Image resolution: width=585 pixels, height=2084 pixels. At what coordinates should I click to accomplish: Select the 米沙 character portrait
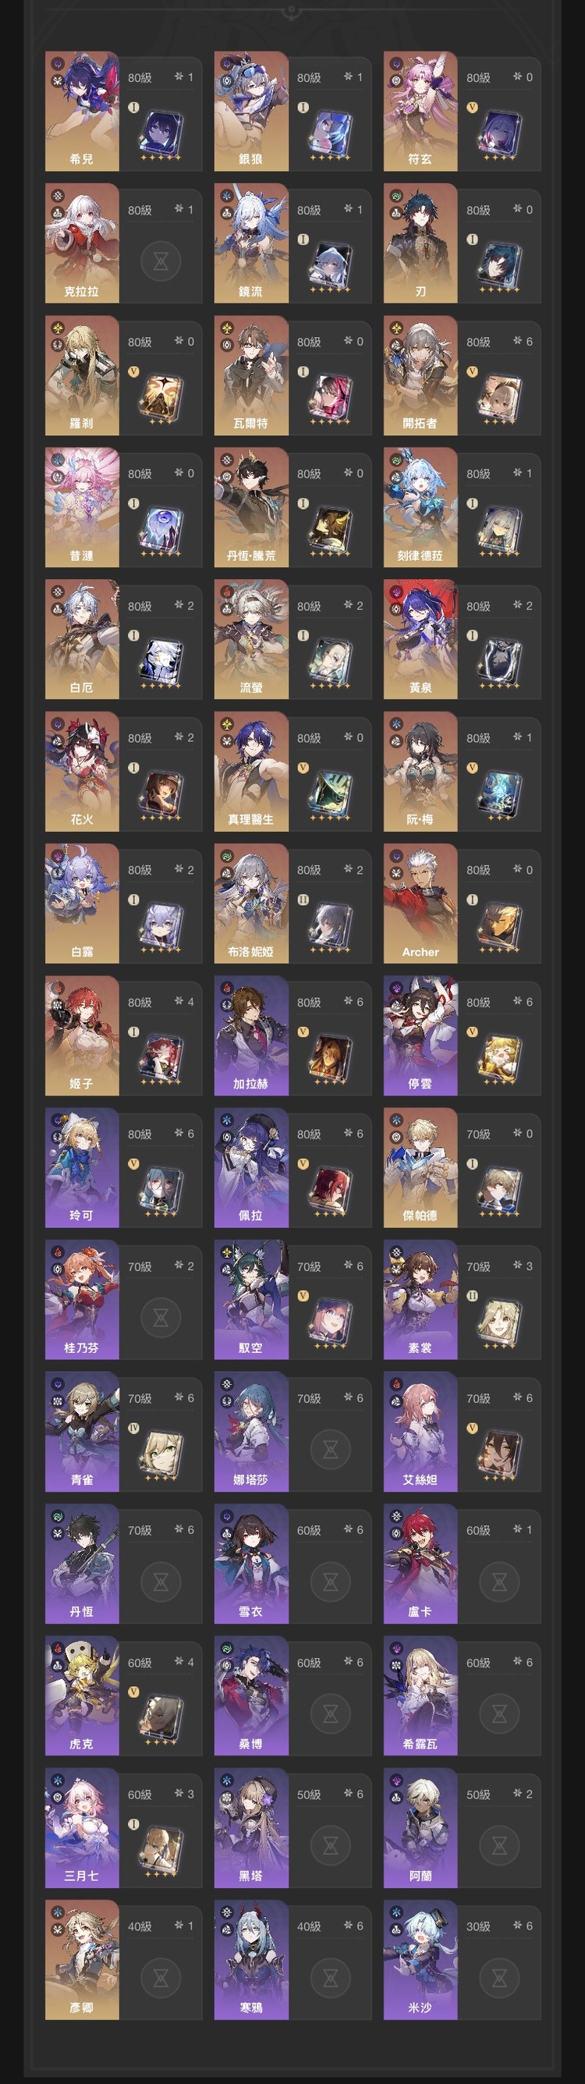point(420,1960)
